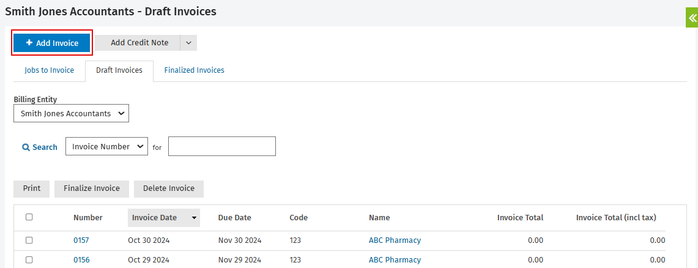The image size is (698, 268).
Task: Switch to the Jobs to Invoice tab
Action: [x=50, y=70]
